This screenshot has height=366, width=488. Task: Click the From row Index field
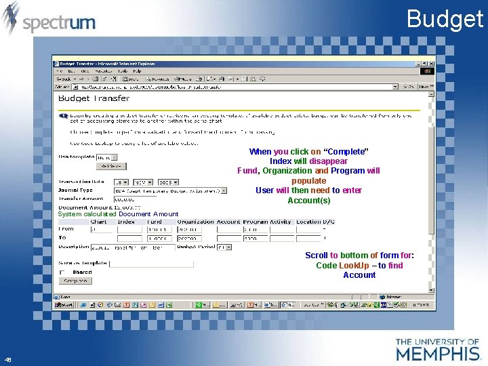point(129,230)
